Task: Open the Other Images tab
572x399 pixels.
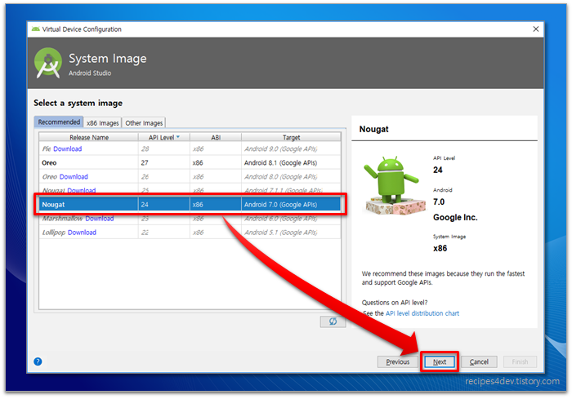Action: 144,122
